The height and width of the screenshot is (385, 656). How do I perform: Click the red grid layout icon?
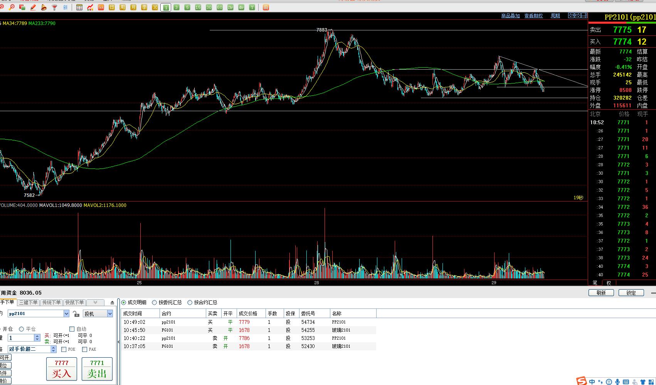pos(266,7)
